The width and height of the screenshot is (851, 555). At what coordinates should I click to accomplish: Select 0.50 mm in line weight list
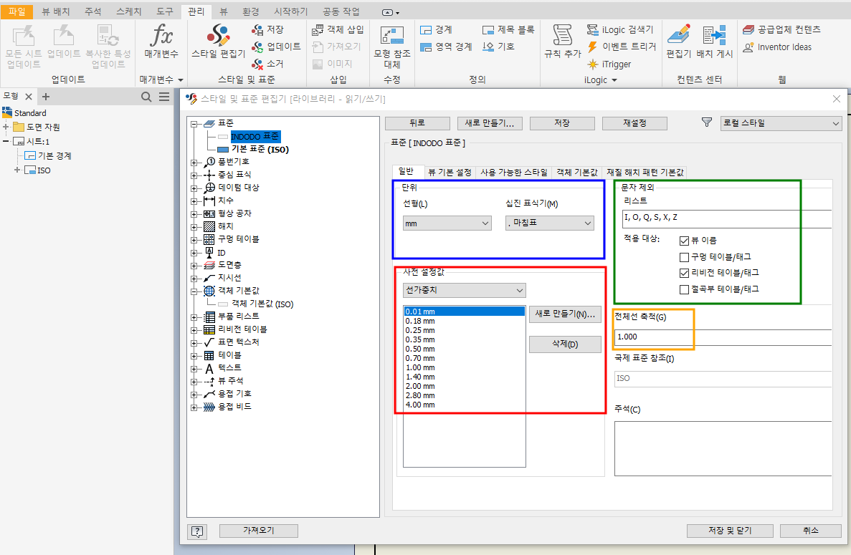pos(420,349)
